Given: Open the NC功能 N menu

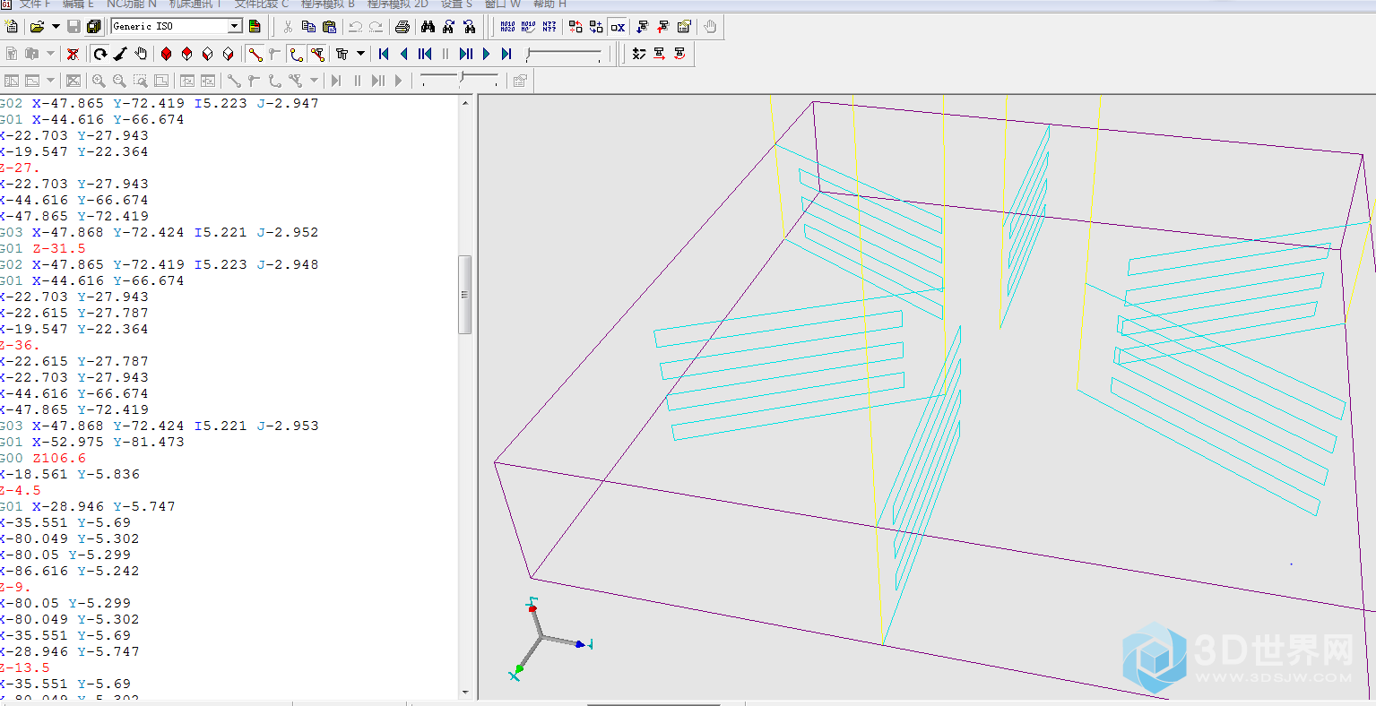Looking at the screenshot, I should pyautogui.click(x=131, y=4).
